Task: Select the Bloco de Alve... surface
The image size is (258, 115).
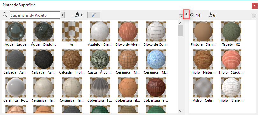Action: 128,34
